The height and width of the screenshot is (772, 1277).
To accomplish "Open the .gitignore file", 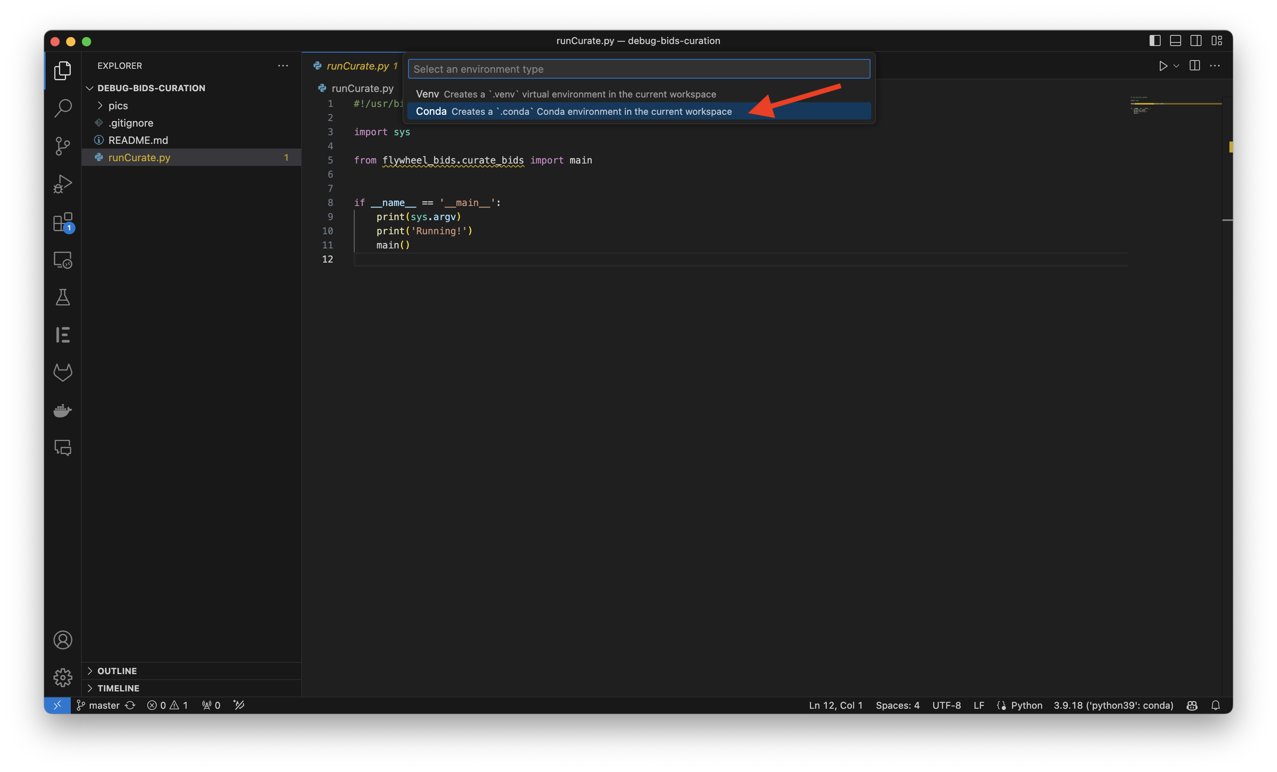I will coord(192,123).
